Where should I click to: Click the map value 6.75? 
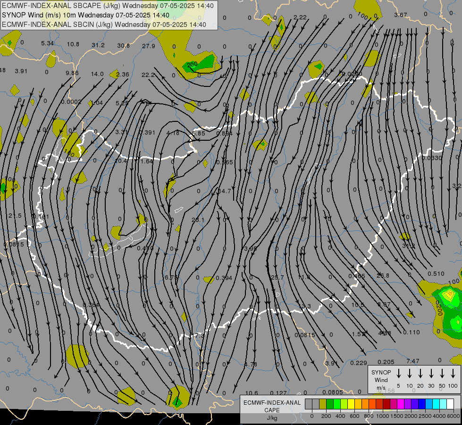click(171, 277)
